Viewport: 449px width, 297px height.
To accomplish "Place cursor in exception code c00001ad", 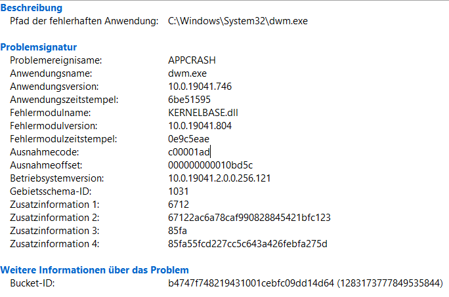I will [188, 152].
